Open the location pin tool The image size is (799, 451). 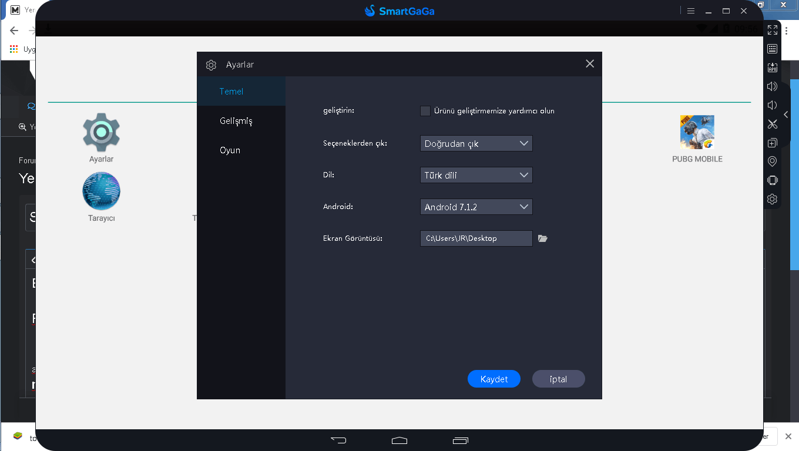coord(773,161)
